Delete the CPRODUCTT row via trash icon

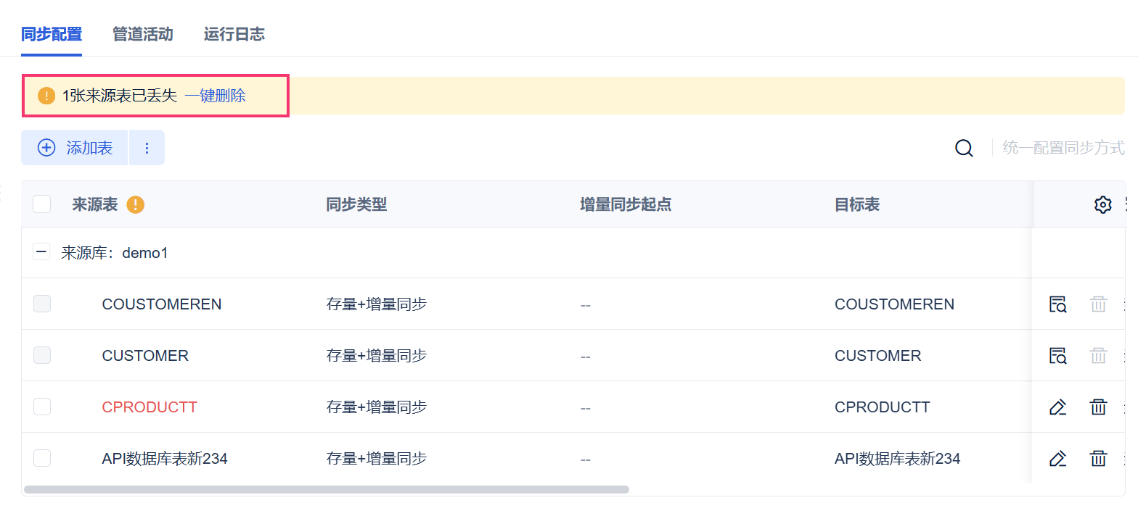(1098, 407)
